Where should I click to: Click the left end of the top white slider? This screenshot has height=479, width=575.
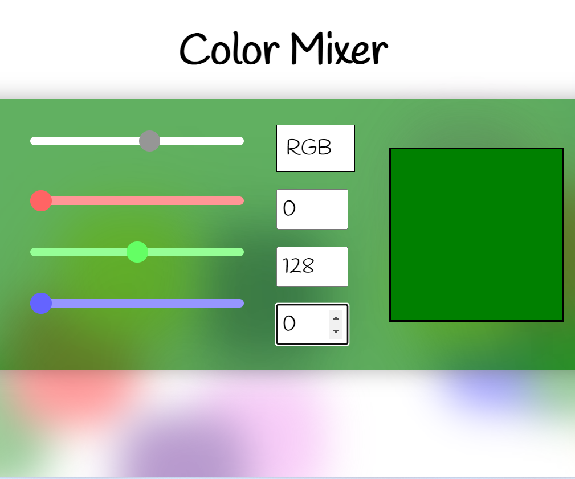click(34, 141)
